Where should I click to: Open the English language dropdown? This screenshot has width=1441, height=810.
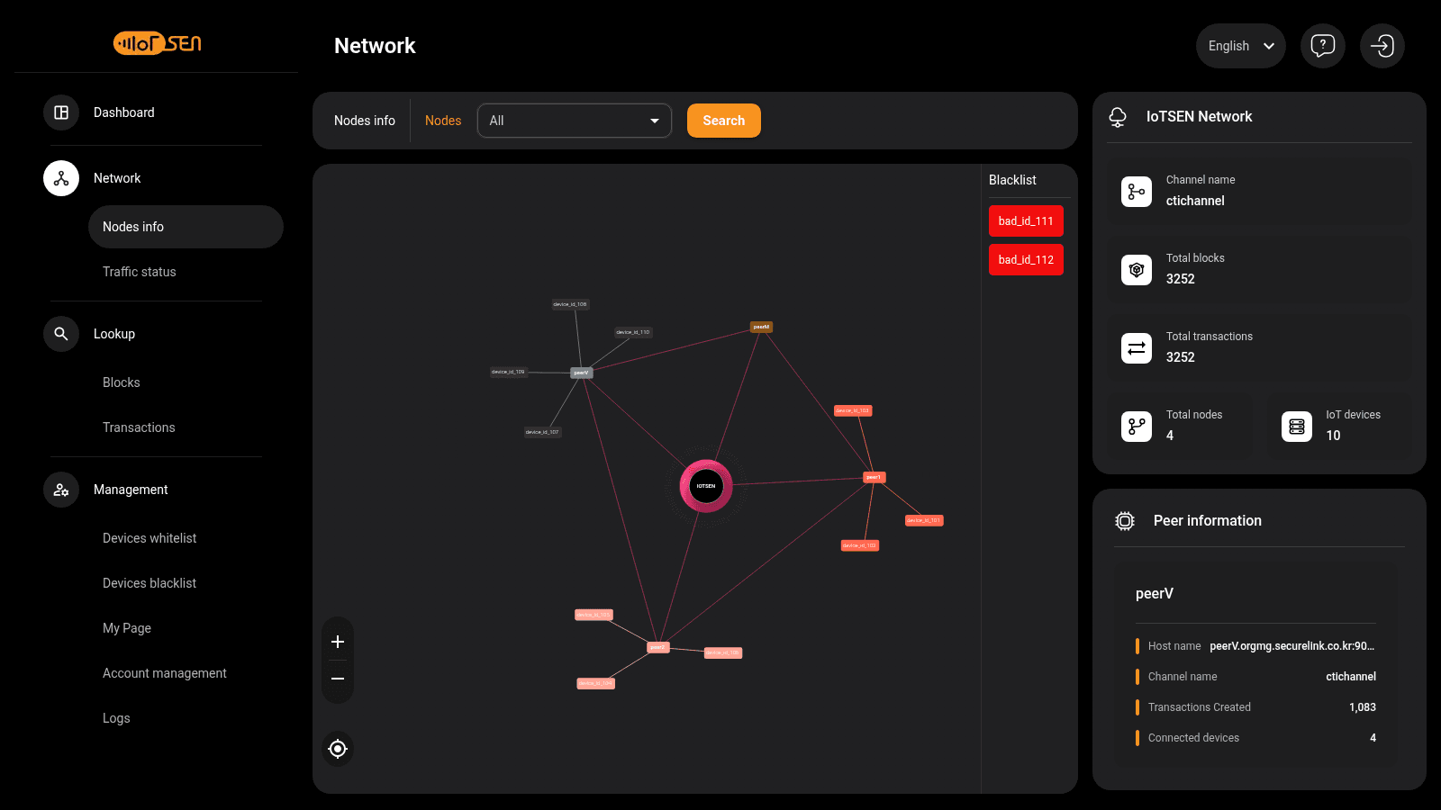pos(1241,46)
